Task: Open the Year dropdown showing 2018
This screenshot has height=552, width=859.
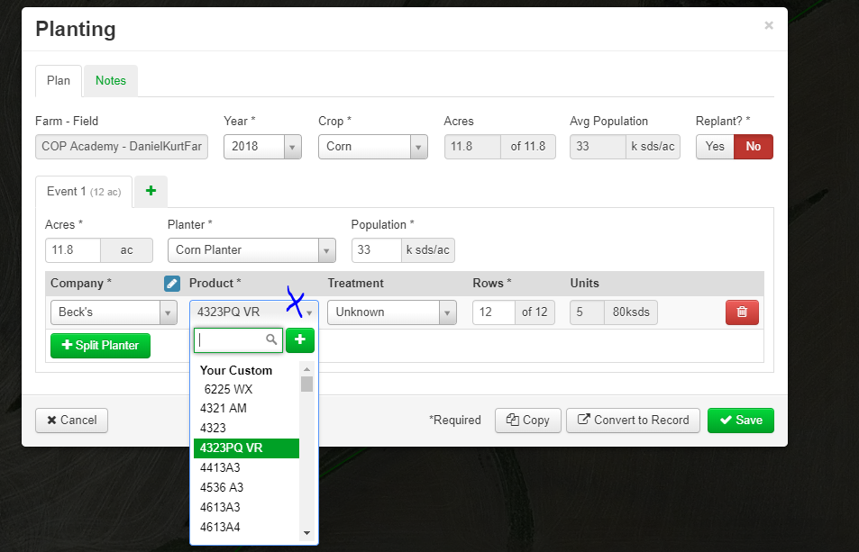Action: click(262, 147)
